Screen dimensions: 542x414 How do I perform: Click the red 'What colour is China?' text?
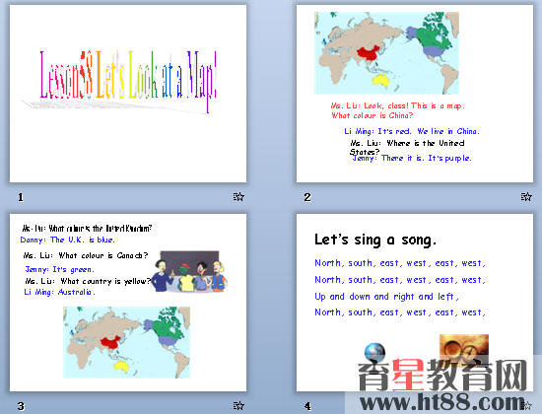pyautogui.click(x=372, y=115)
